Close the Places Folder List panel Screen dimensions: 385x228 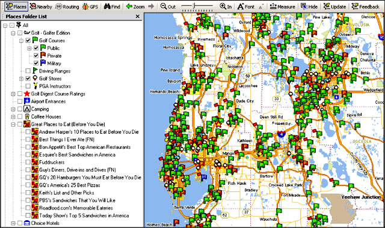[138, 16]
